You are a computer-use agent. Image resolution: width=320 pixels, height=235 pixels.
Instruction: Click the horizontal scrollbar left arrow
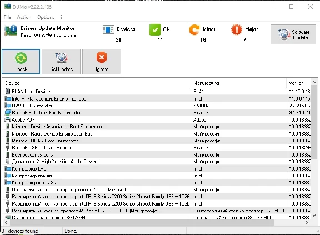pyautogui.click(x=6, y=223)
